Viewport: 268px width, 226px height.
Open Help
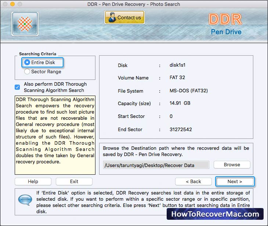33,181
